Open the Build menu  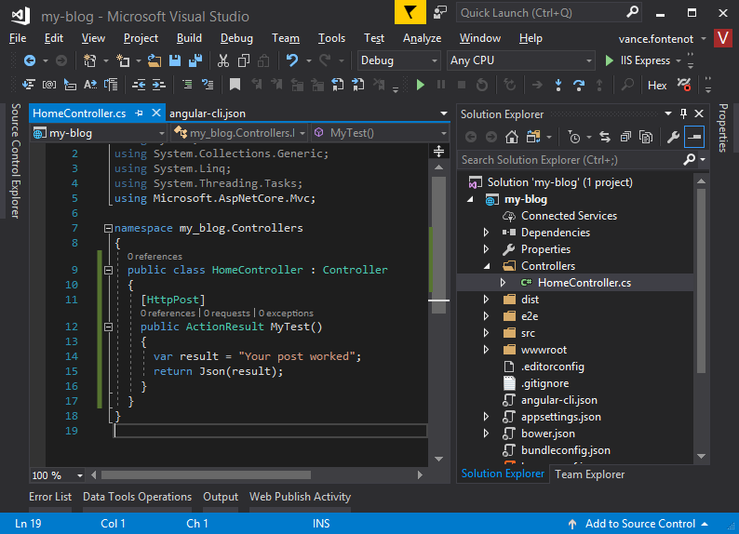tap(189, 38)
